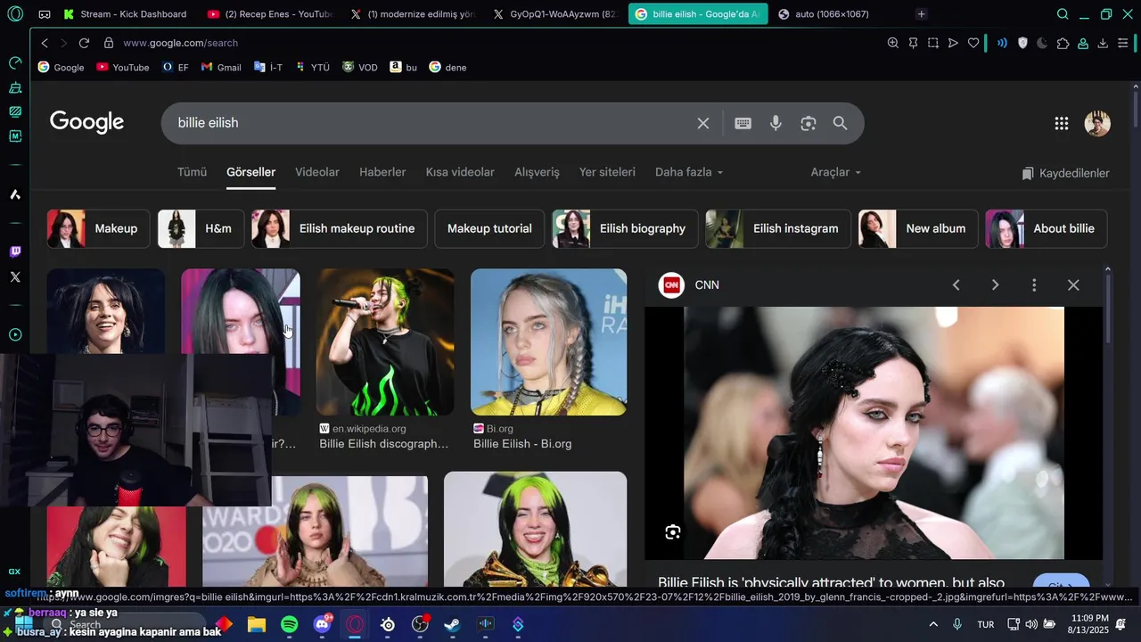
Task: Switch to the Kısa videolar tab
Action: pos(460,172)
